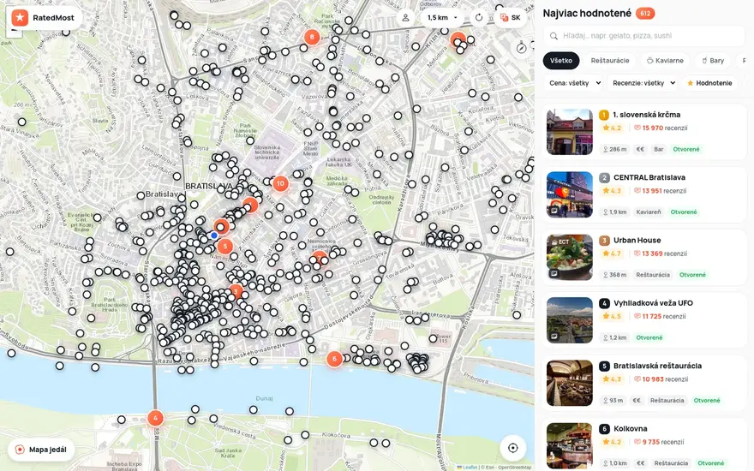Click the compass icon on the map
This screenshot has height=471, width=754.
point(521,48)
